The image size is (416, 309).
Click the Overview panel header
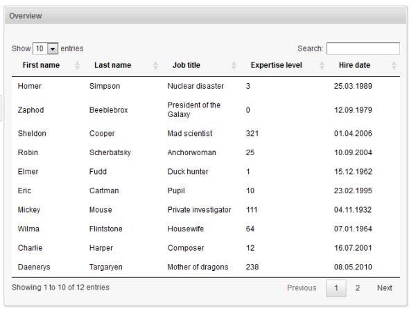click(x=206, y=16)
